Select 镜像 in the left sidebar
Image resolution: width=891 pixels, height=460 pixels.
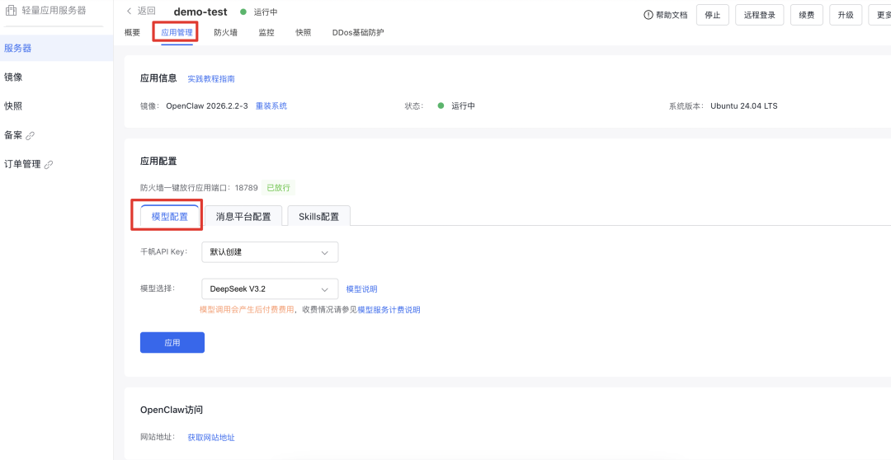tap(13, 77)
